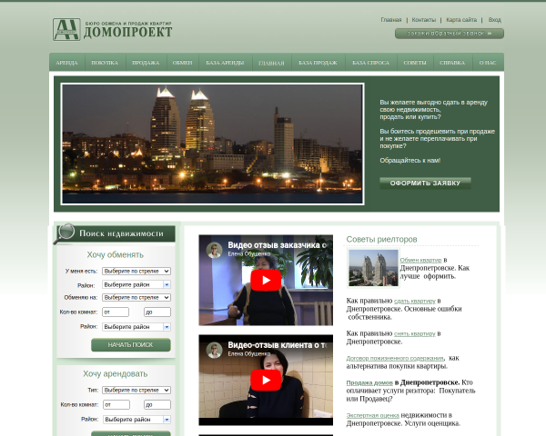Image resolution: width=546 pixels, height=436 pixels.
Task: Expand the Тип dropdown under Хочу арендовать
Action: tap(136, 390)
